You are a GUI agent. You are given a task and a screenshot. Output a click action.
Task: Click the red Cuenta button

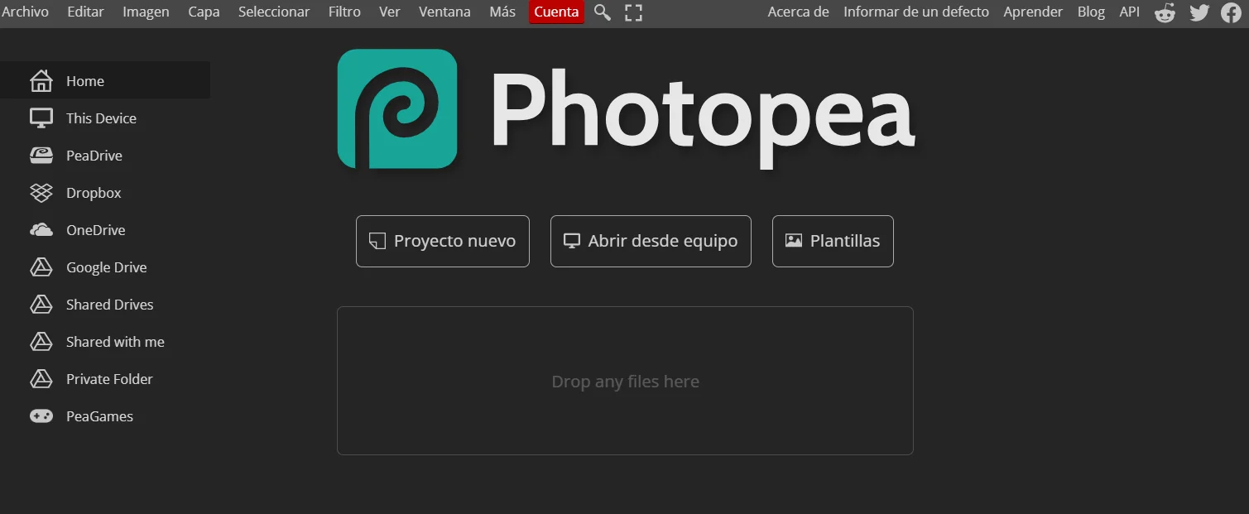(556, 12)
